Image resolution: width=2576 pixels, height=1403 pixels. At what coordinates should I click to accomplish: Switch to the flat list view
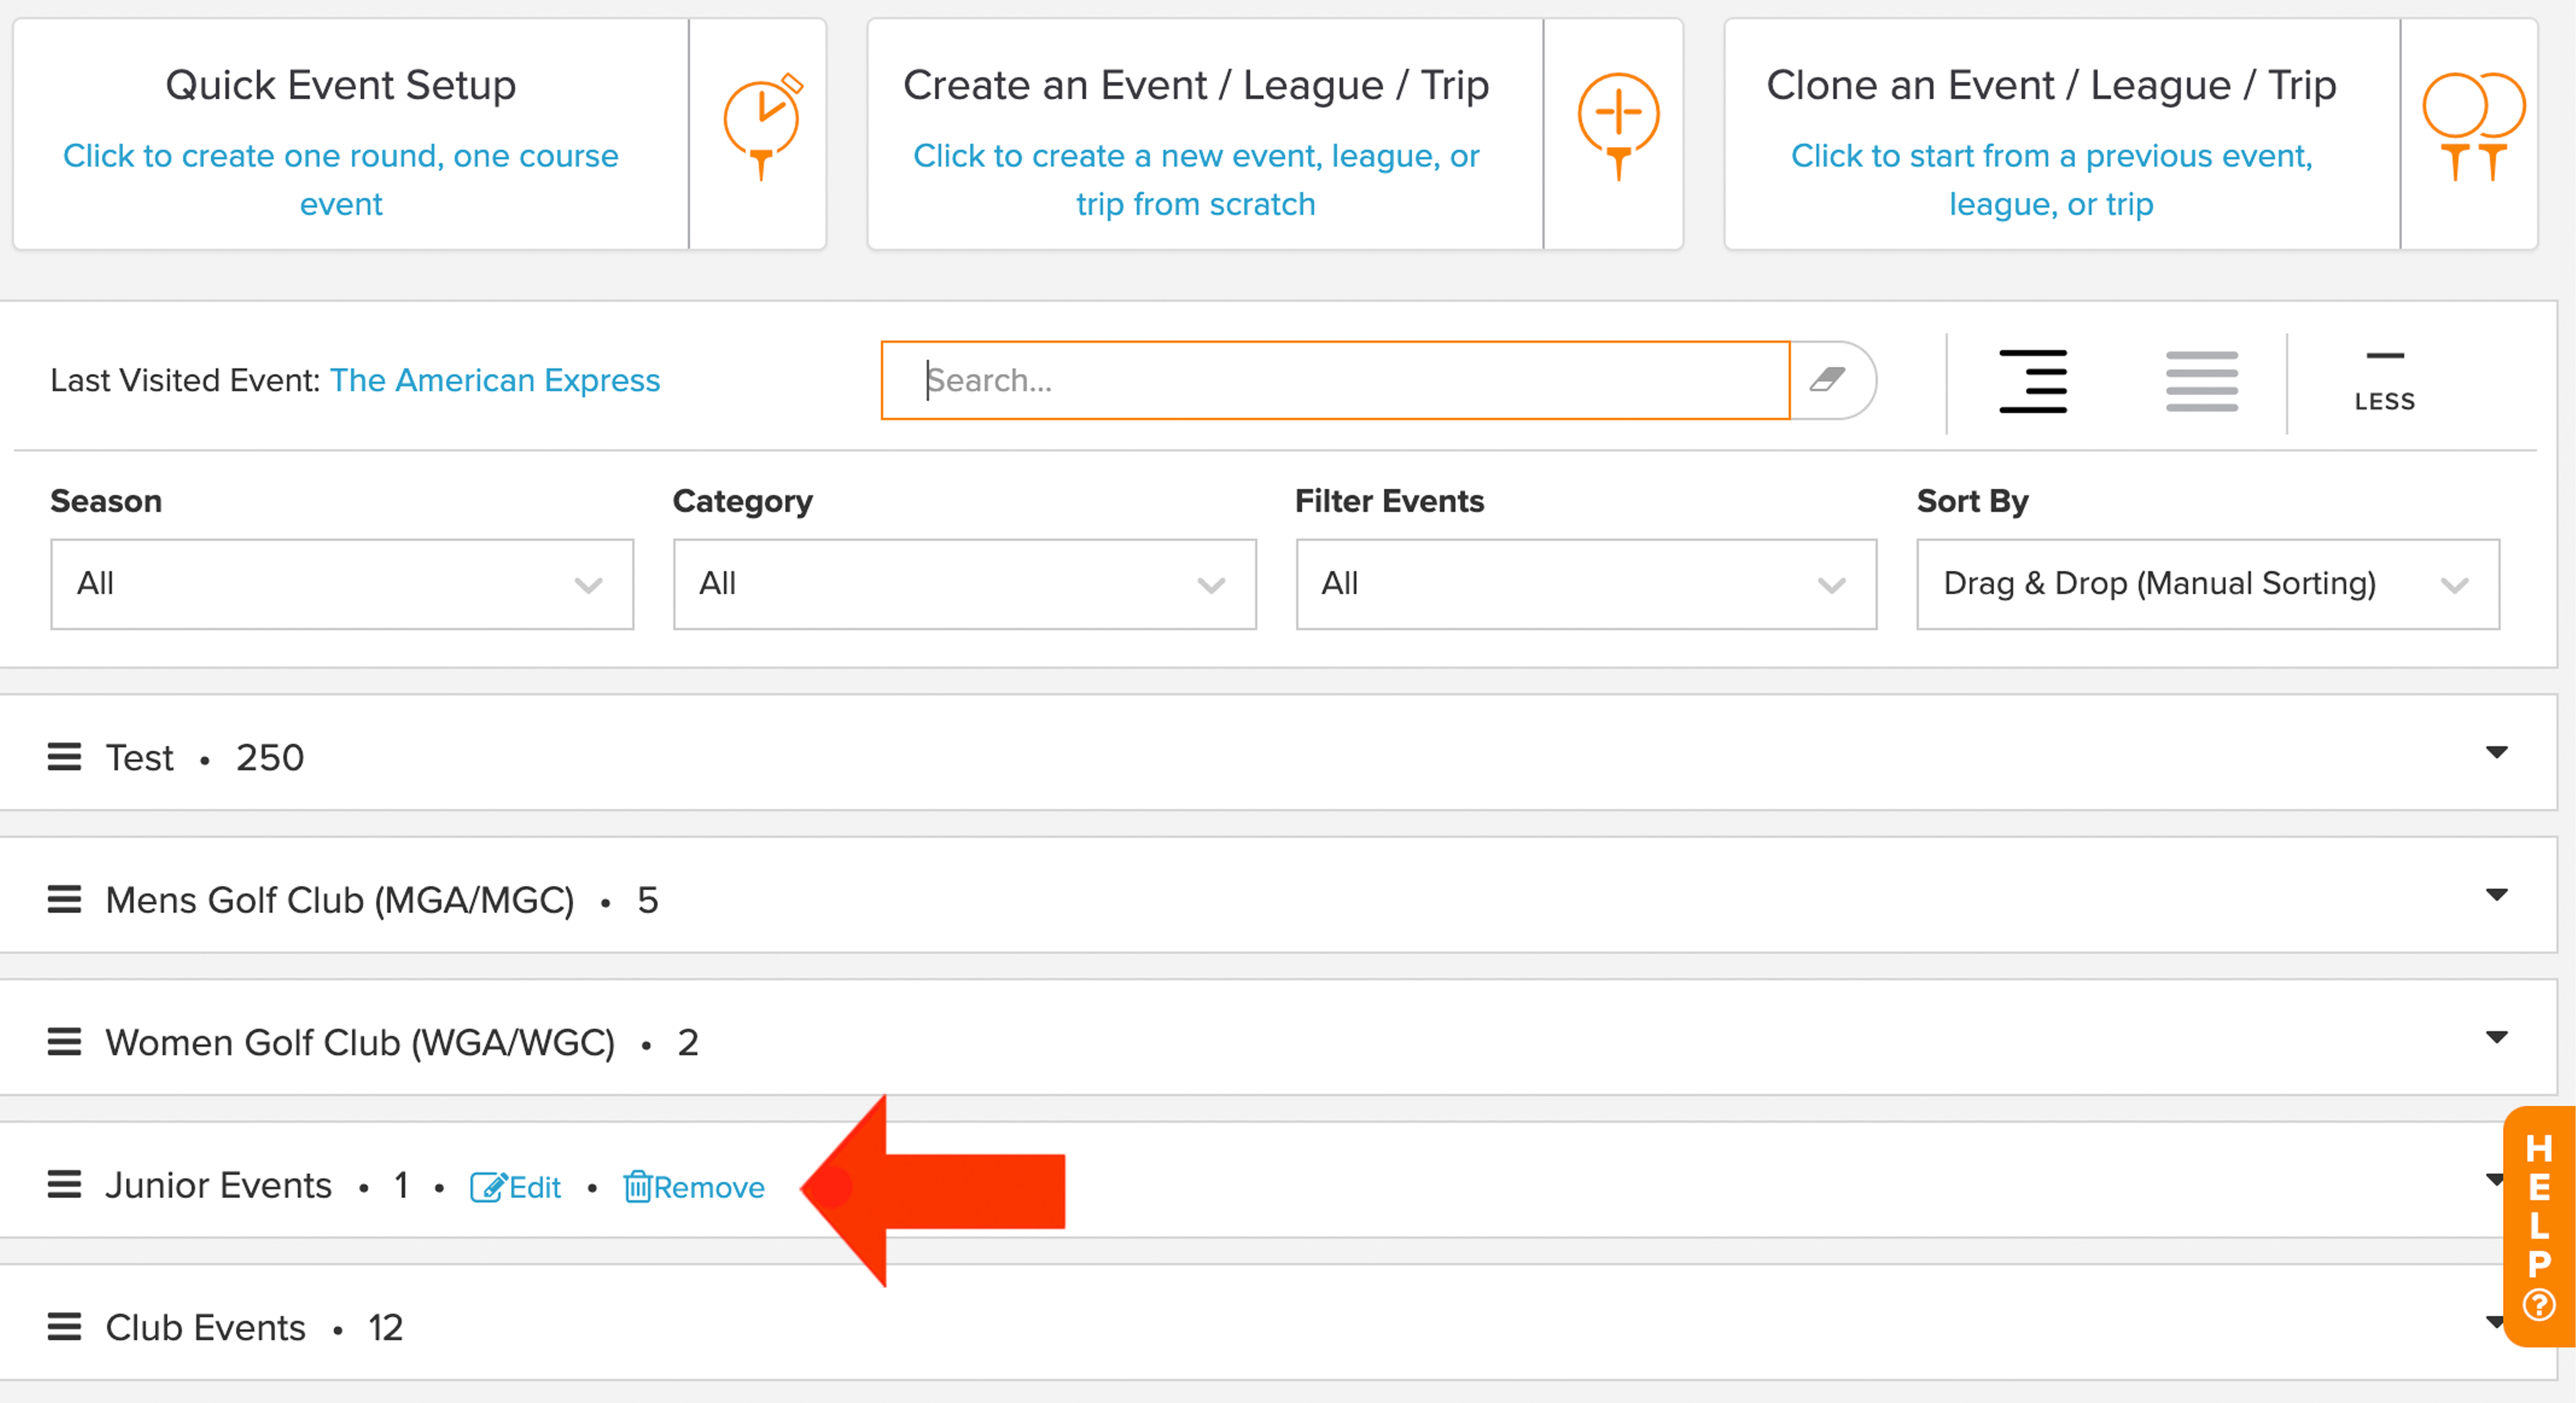(2202, 381)
